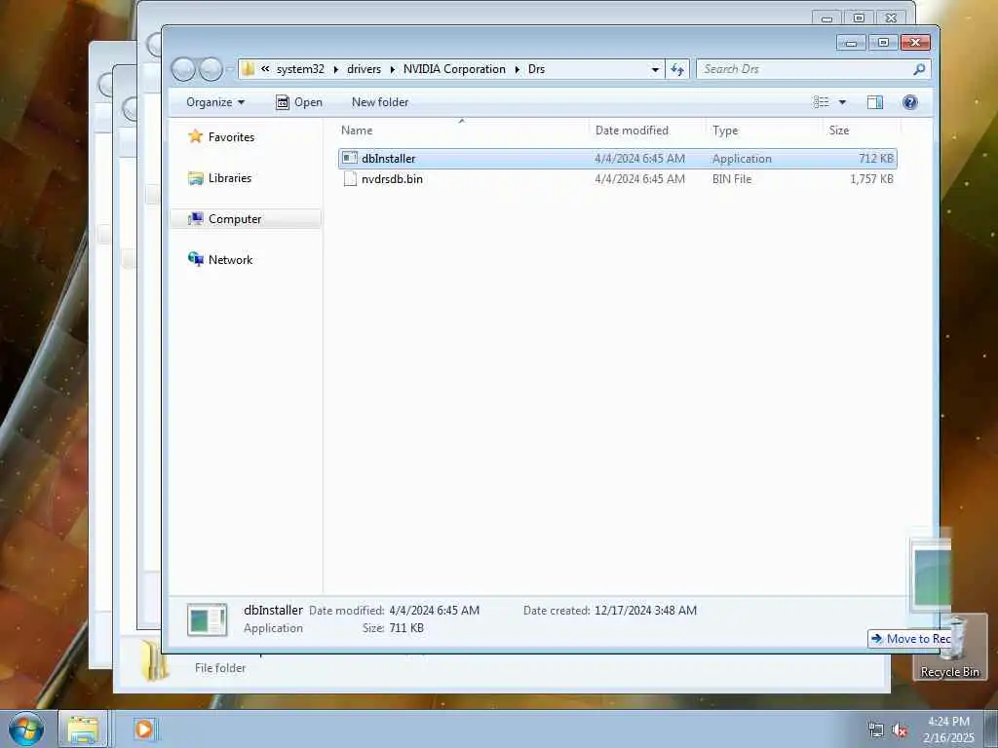Screen dimensions: 998x748
Task: Open the Recycle Bin desktop icon
Action: [x=949, y=648]
